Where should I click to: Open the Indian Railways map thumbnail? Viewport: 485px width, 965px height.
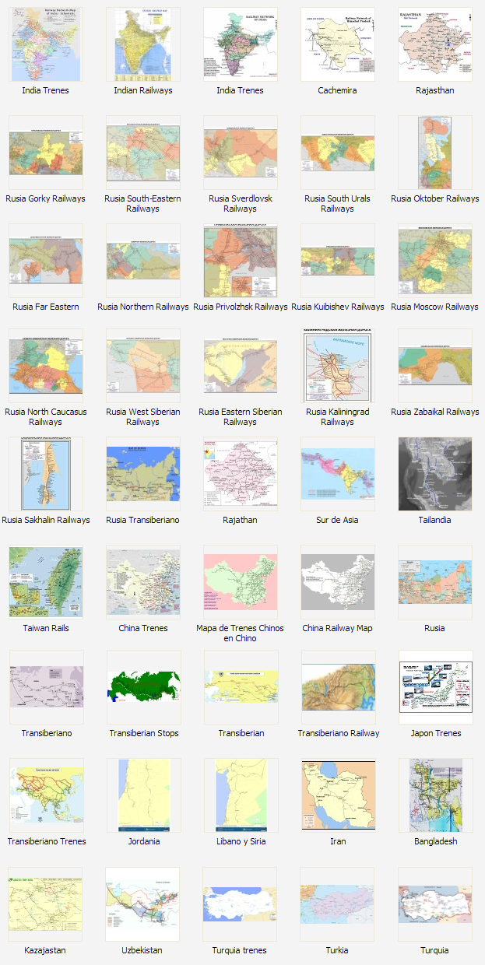pos(143,44)
